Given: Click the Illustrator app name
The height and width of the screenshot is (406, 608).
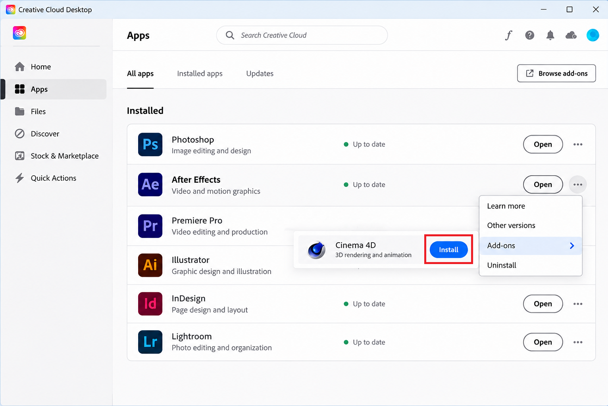Looking at the screenshot, I should [x=190, y=260].
